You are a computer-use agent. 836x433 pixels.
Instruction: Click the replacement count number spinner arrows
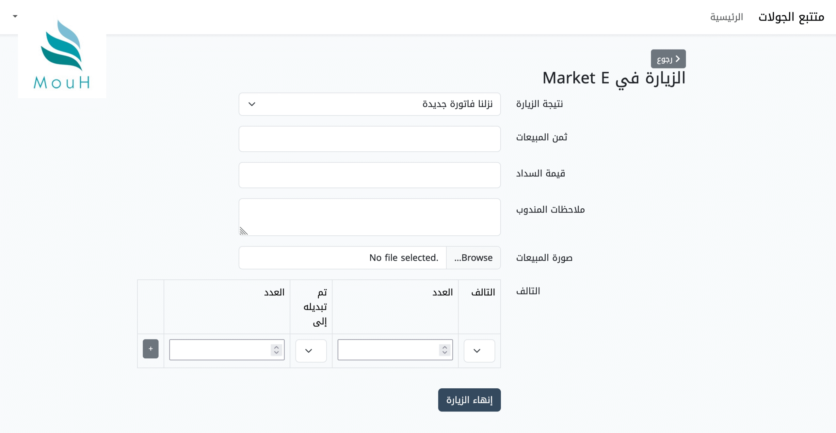276,350
